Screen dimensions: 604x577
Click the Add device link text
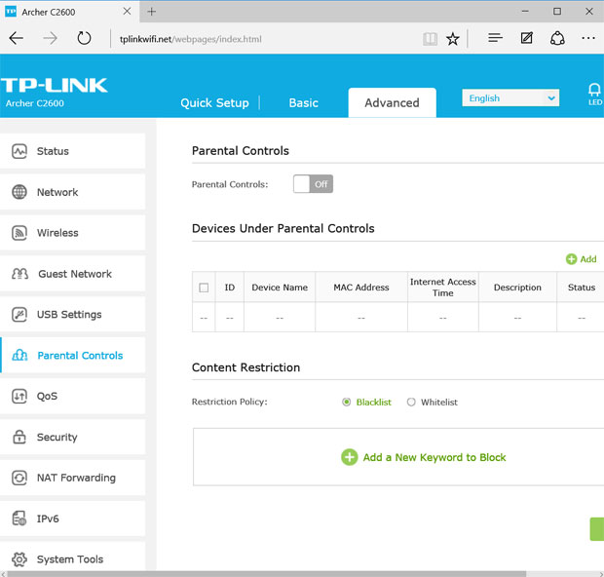click(588, 259)
